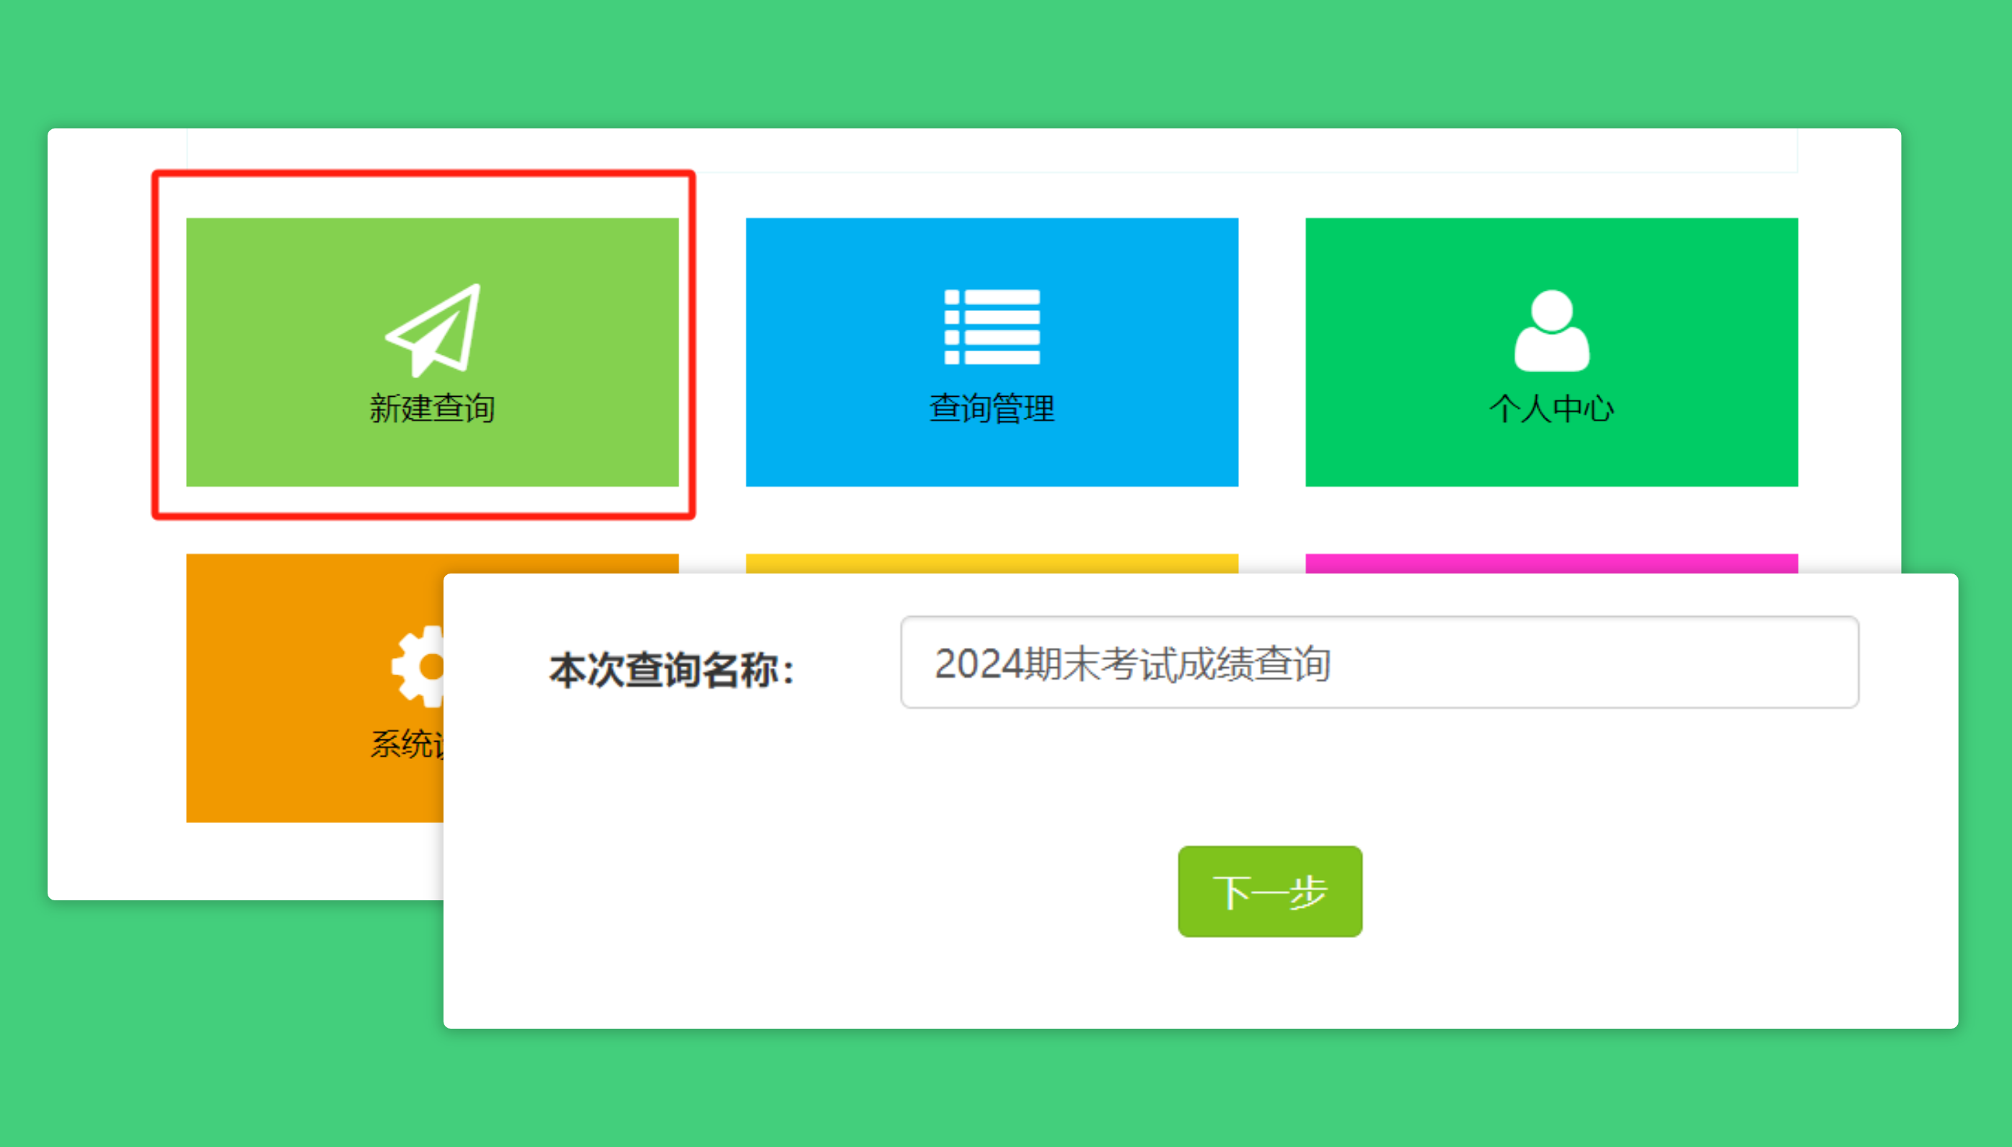This screenshot has height=1147, width=2012.
Task: Click the orange 系统 tile label
Action: pos(407,744)
